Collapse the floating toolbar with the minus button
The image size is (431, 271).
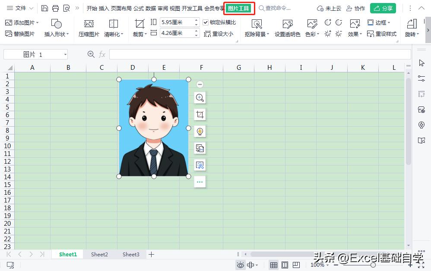point(200,84)
